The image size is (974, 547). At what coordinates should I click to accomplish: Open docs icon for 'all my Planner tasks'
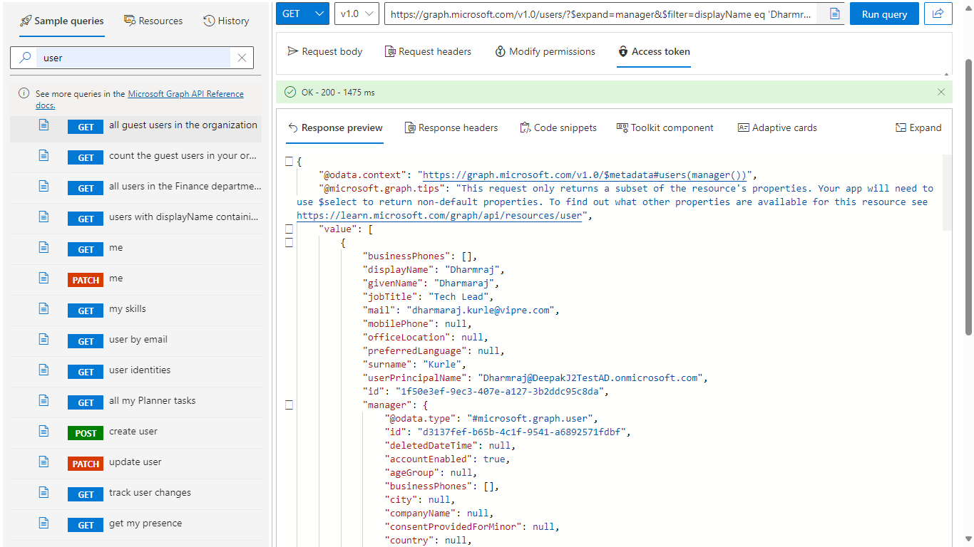43,400
